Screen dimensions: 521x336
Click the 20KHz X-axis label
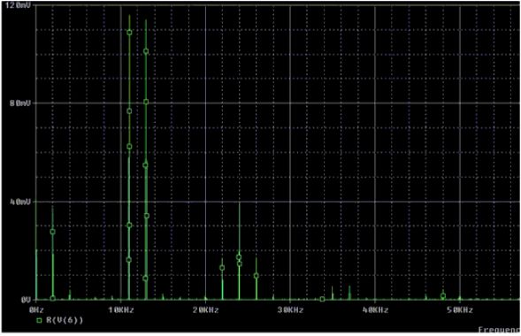(x=206, y=310)
